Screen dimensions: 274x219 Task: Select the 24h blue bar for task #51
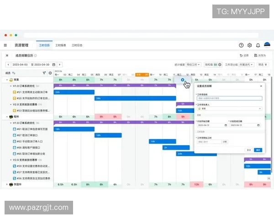(74, 92)
